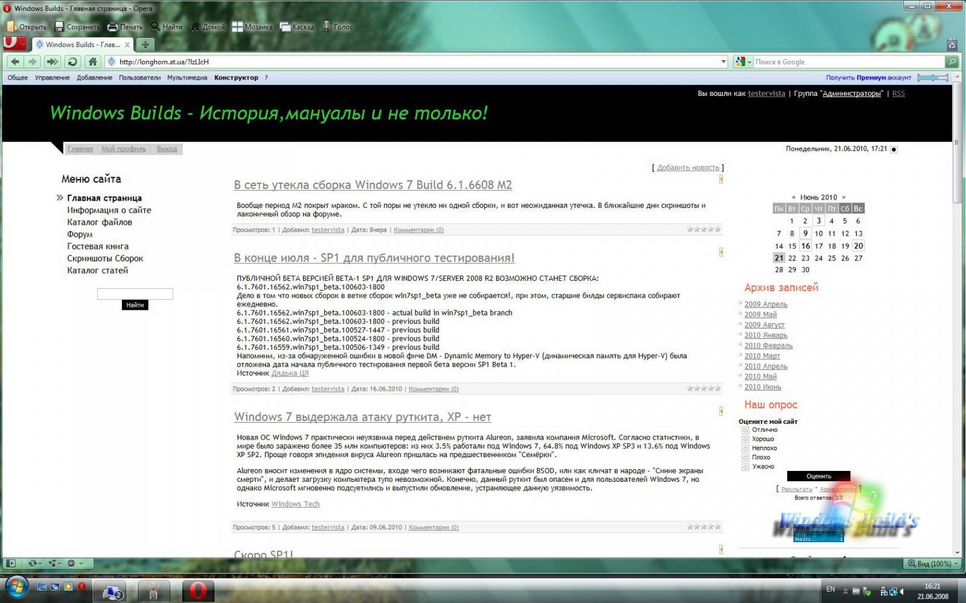
Task: Open find-in-page with the Найти toolbar icon
Action: tap(167, 27)
